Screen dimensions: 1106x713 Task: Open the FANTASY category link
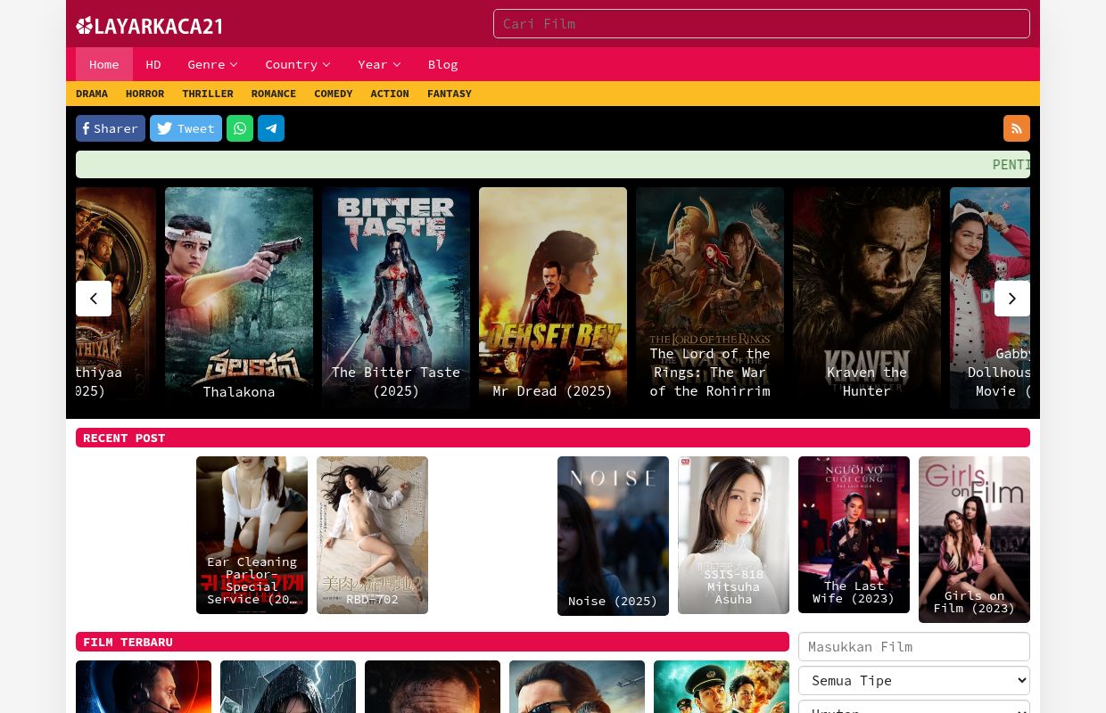449,94
